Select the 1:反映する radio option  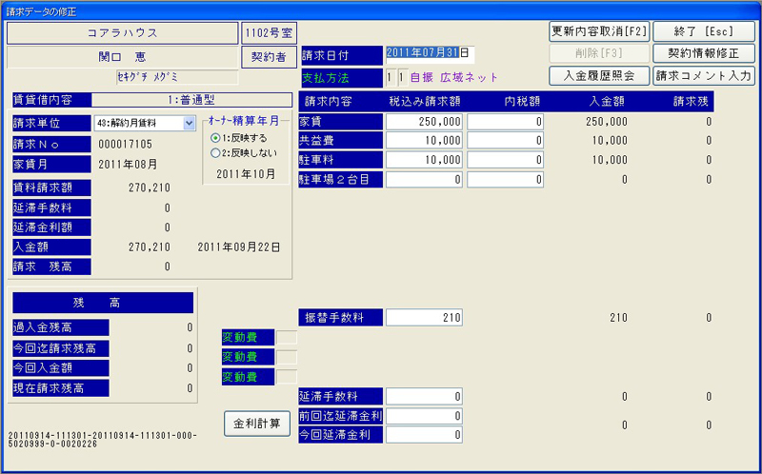tap(215, 138)
